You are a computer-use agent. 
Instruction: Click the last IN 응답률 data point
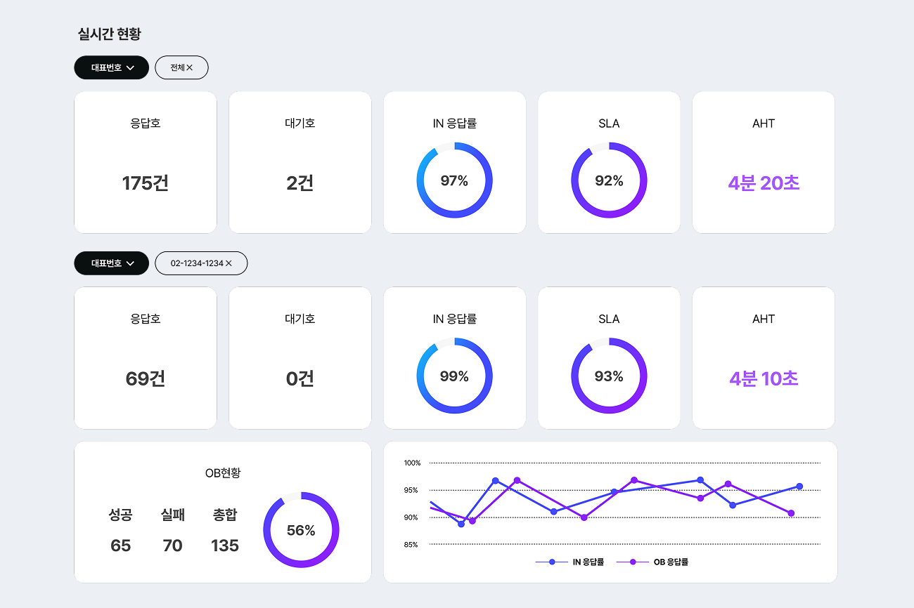(799, 487)
